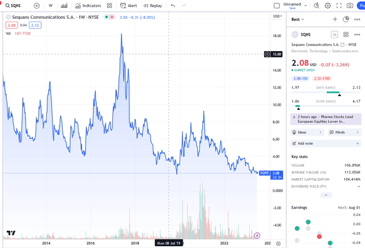Open the time axis settings icon
The width and height of the screenshot is (365, 248).
click(x=278, y=243)
